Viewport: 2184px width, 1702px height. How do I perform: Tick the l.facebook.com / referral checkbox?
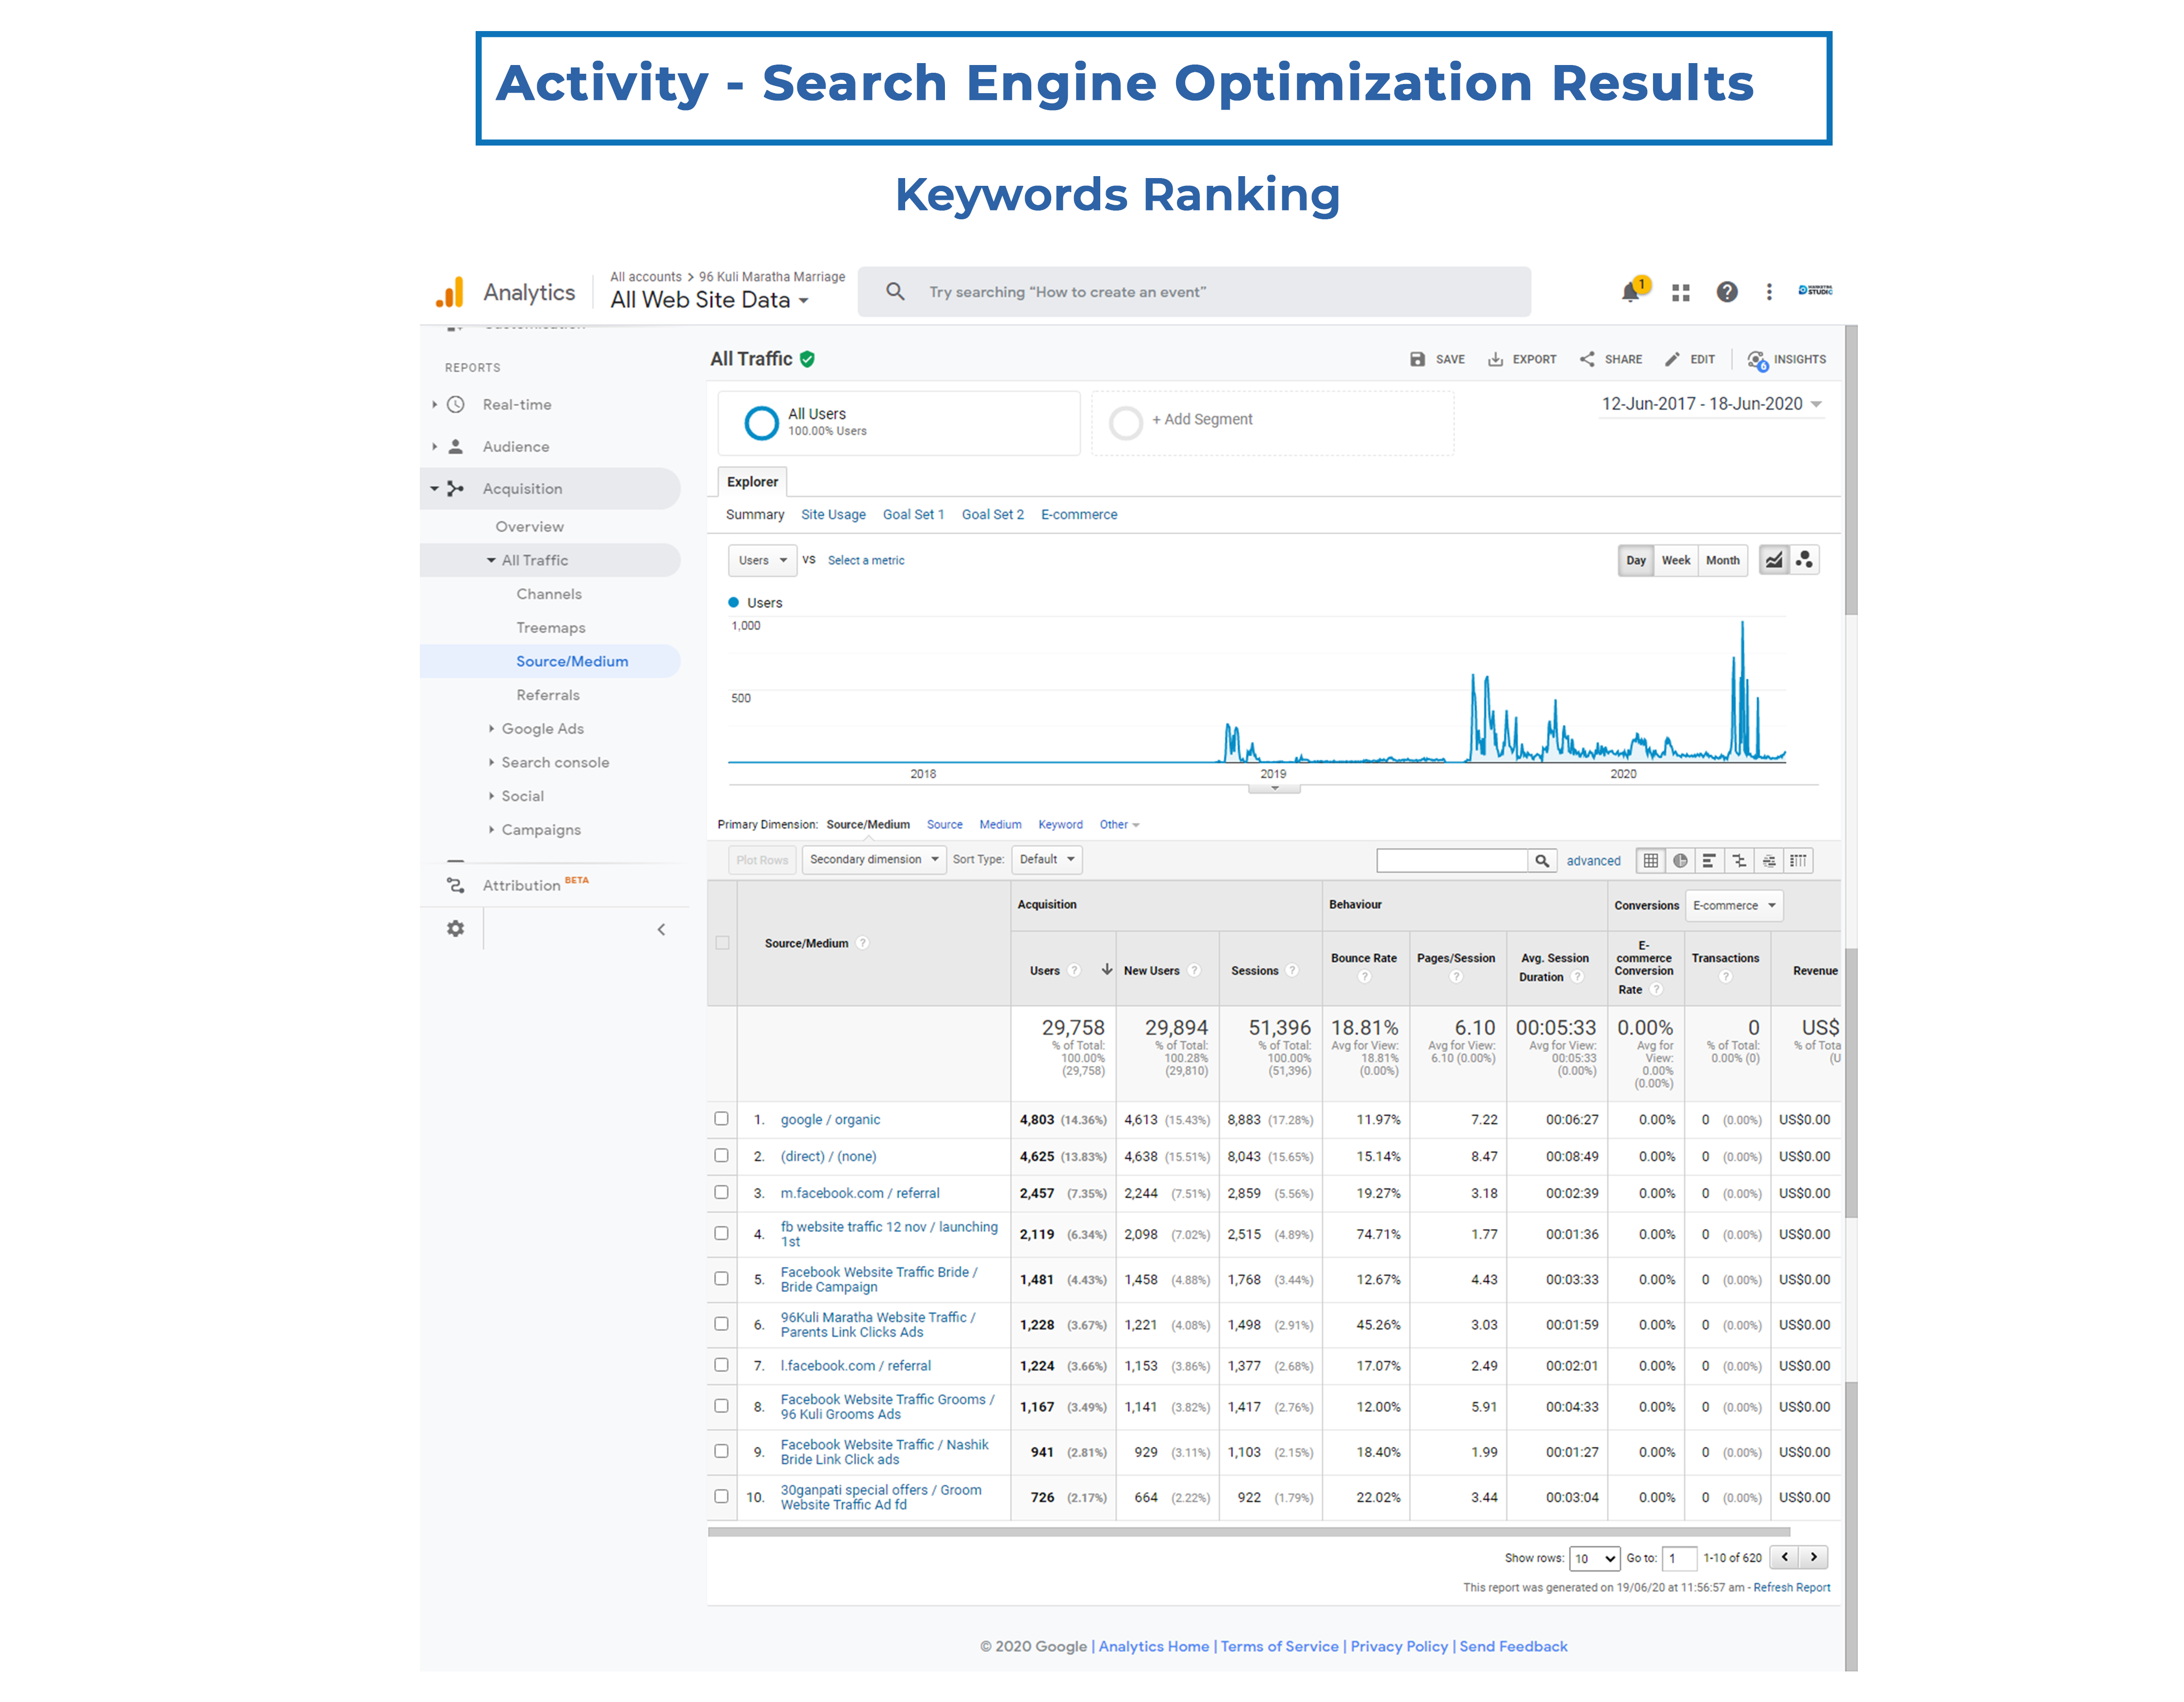point(721,1364)
